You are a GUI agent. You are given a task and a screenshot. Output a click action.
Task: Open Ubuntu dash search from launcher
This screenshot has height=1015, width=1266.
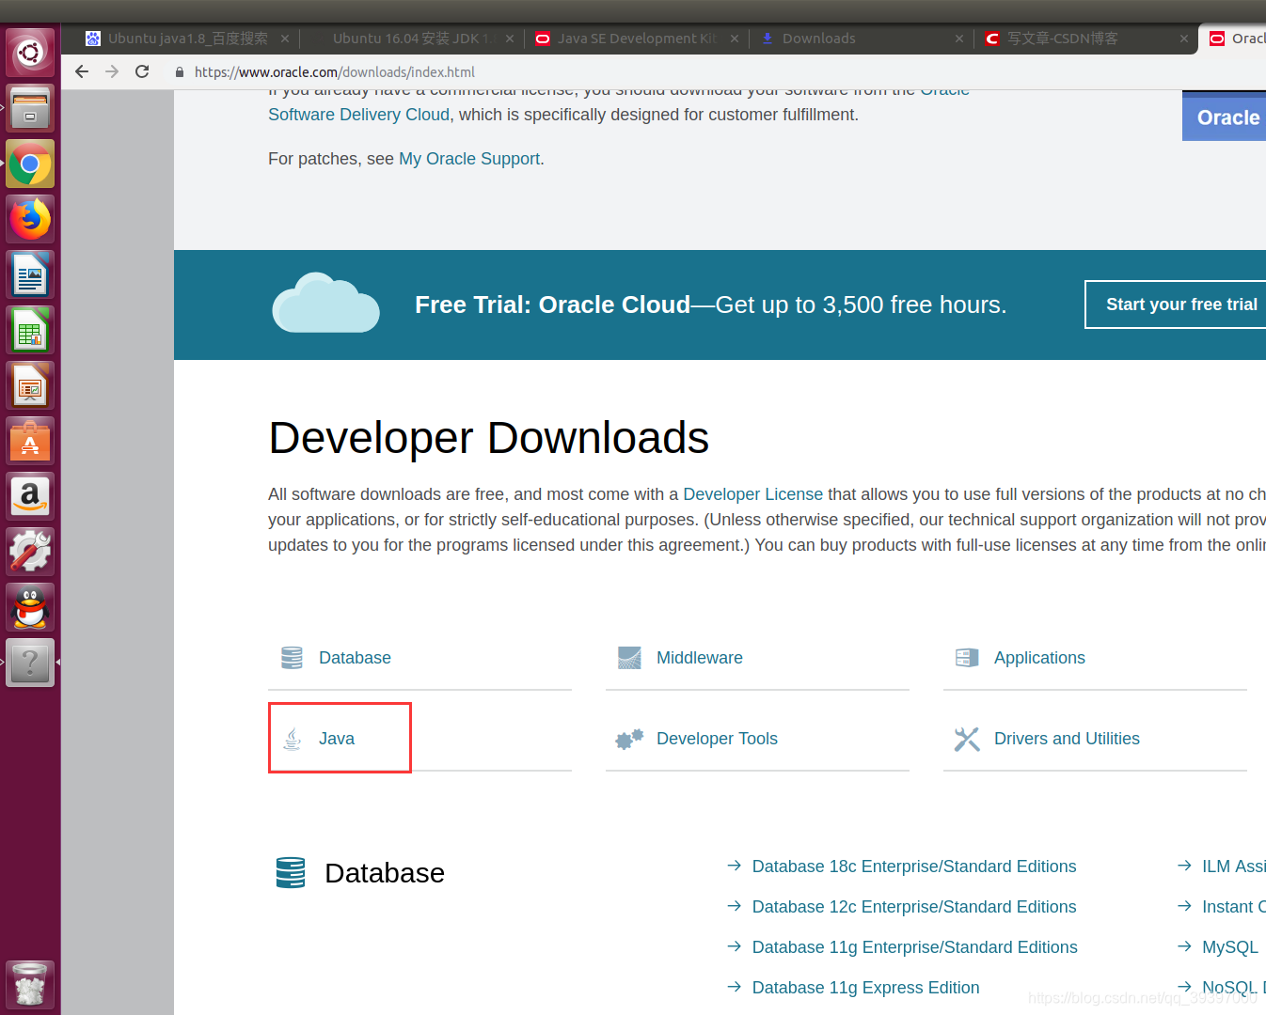[x=30, y=52]
